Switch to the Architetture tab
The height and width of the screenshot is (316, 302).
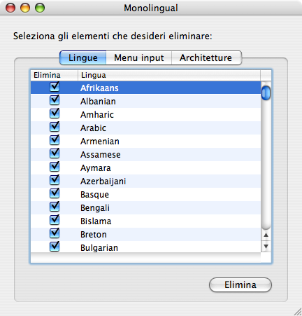206,57
